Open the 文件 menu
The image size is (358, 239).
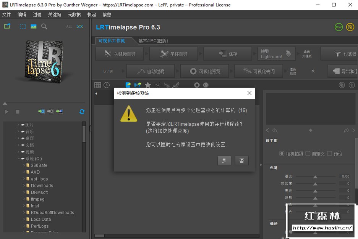(x=6, y=14)
